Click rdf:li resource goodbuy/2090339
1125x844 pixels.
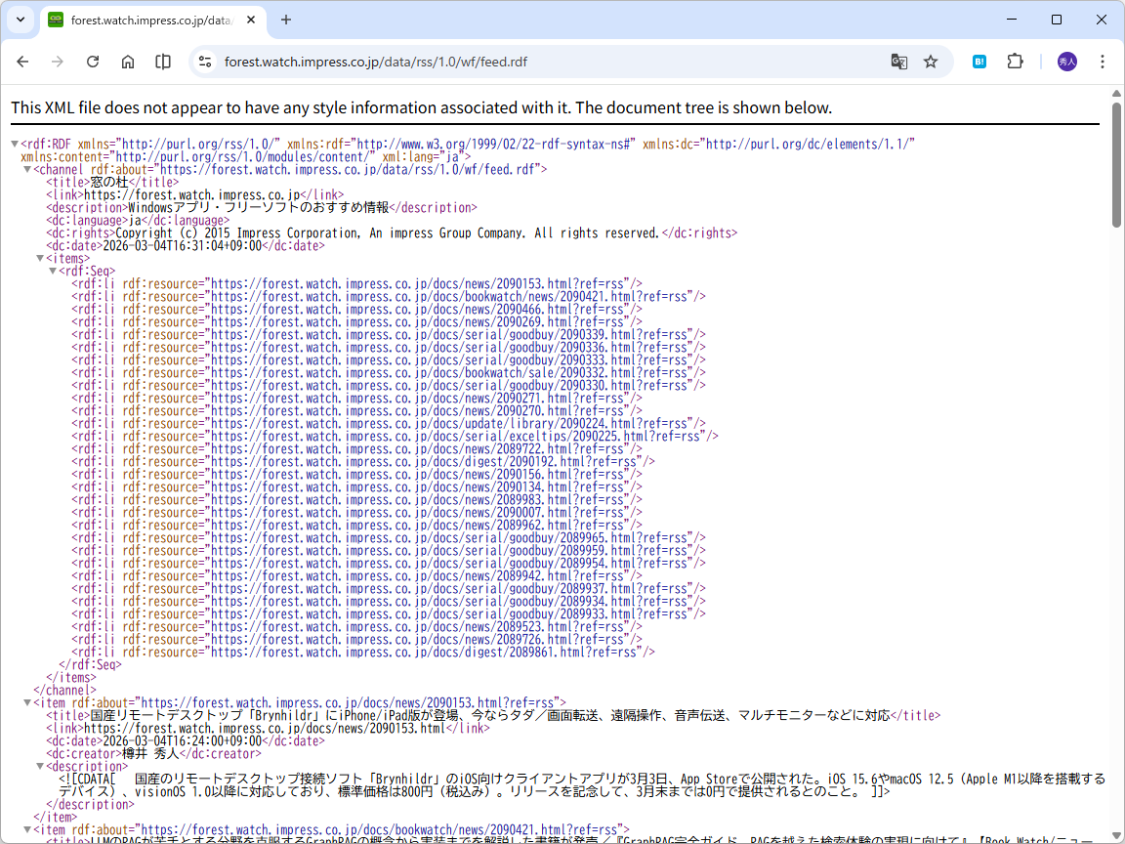(x=388, y=334)
